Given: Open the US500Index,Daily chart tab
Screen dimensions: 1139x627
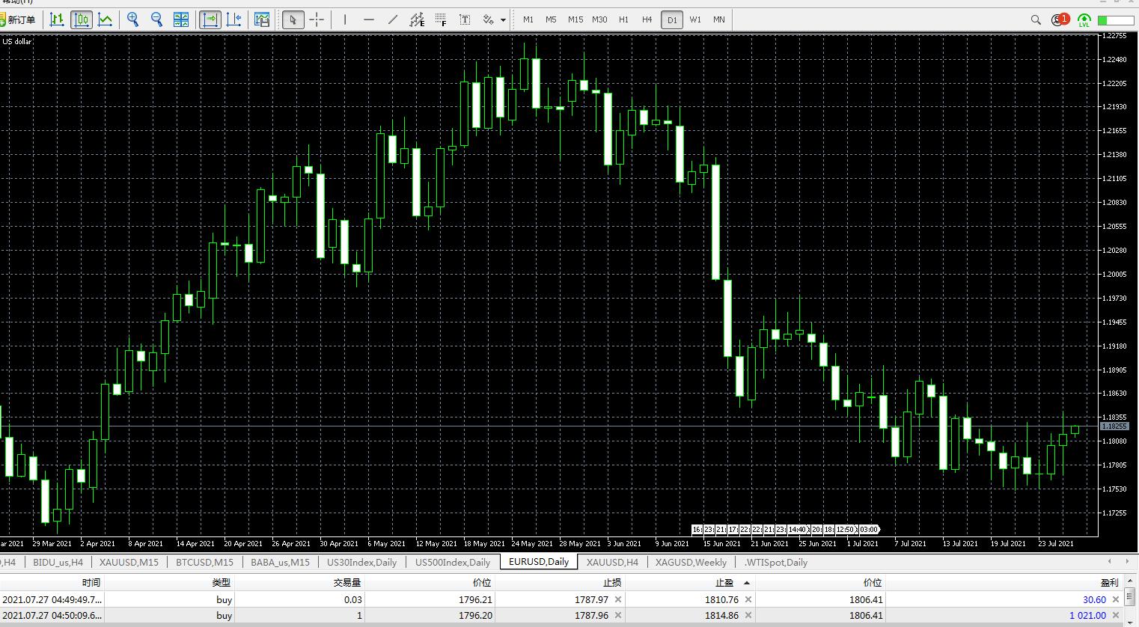Looking at the screenshot, I should point(453,562).
